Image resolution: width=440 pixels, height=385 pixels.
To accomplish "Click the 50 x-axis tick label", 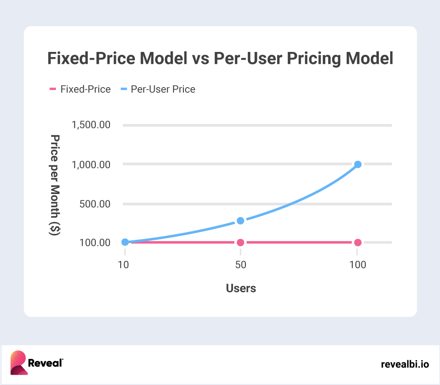I will coord(241,264).
